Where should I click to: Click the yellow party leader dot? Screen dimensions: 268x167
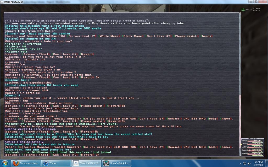point(241,144)
